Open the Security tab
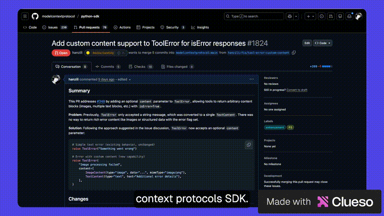This screenshot has height=216, width=384. pos(173,27)
